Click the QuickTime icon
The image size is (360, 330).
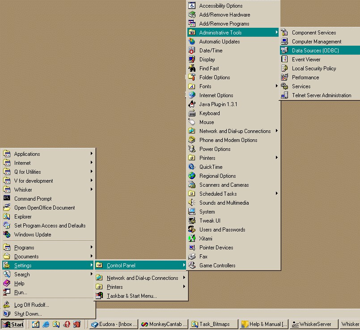(x=192, y=167)
